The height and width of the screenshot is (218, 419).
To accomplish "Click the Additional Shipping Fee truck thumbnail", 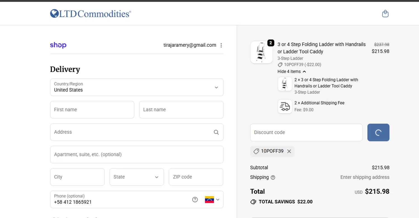I will (285, 106).
